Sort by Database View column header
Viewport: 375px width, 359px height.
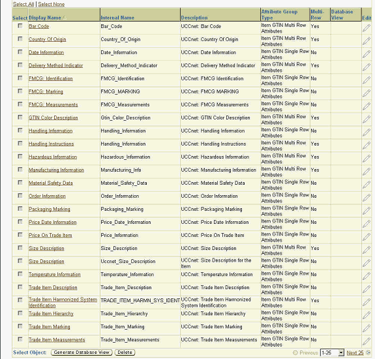[x=342, y=14]
